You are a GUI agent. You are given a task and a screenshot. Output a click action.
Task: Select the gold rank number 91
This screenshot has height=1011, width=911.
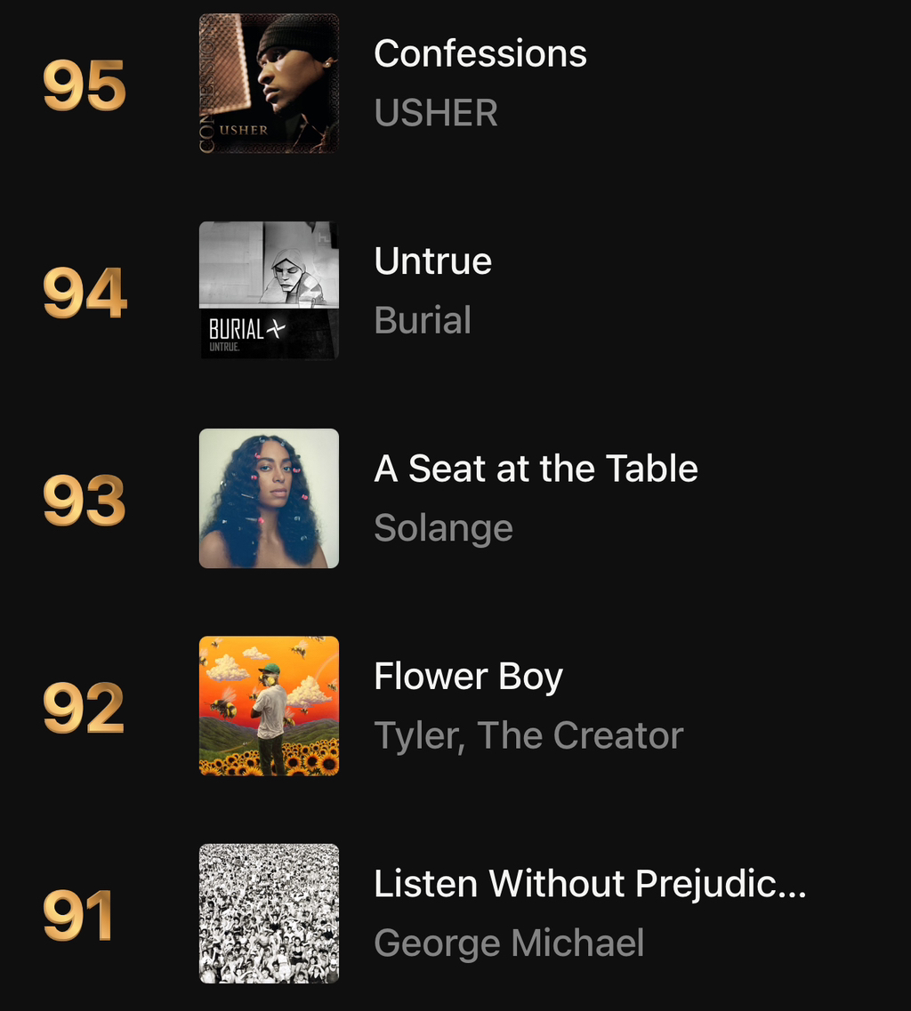click(x=78, y=916)
